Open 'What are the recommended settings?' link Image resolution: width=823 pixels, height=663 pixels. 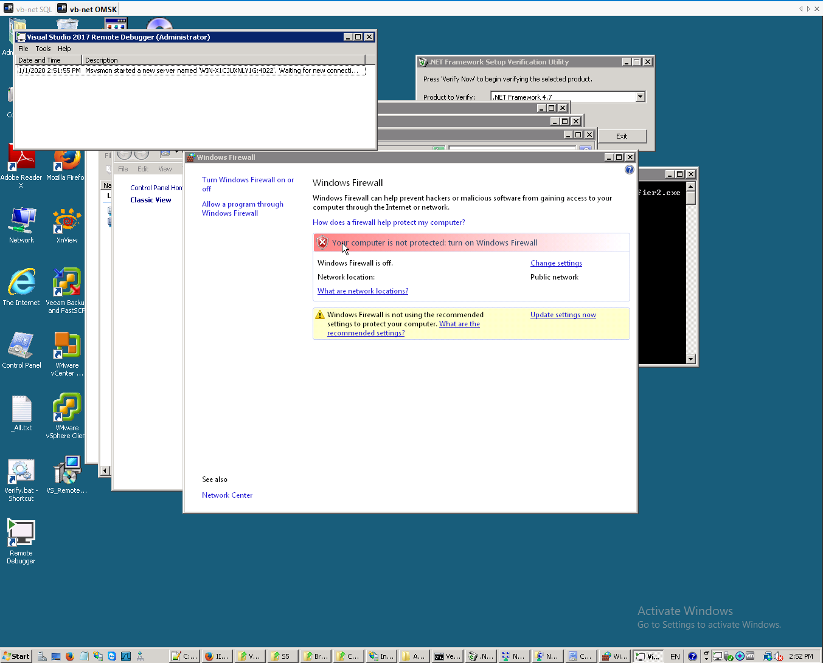pyautogui.click(x=403, y=328)
